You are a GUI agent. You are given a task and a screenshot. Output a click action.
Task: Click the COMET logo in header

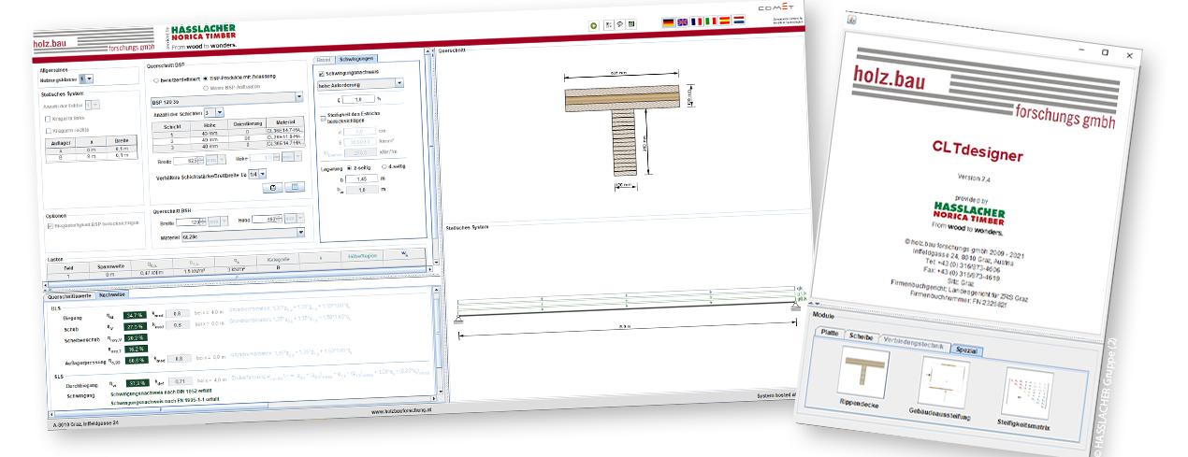coord(775,7)
